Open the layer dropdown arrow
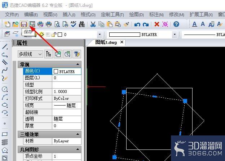This screenshot has width=225, height=161. click(x=100, y=35)
